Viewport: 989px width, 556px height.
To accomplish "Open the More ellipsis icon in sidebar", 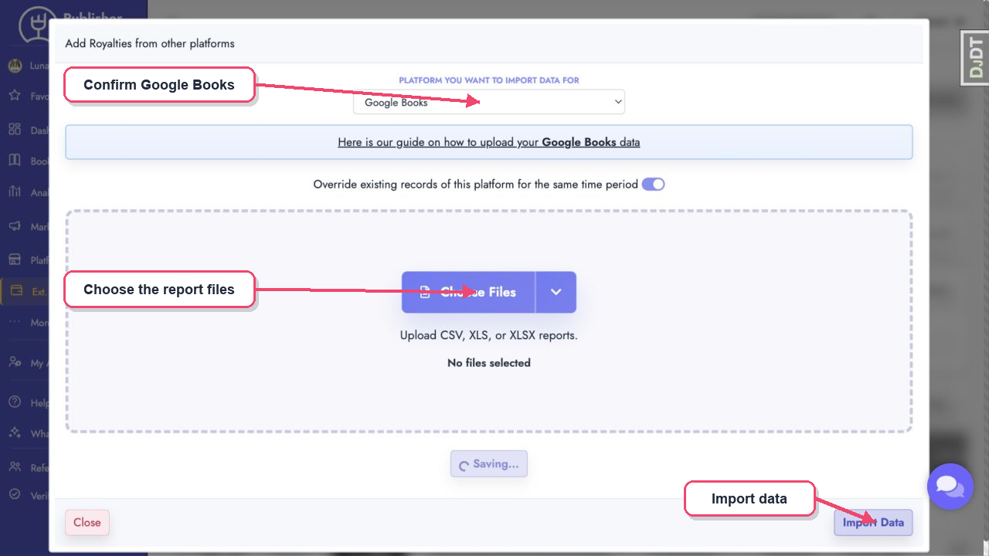I will coord(15,322).
